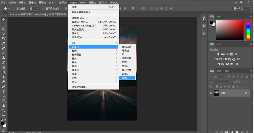The width and height of the screenshot is (254, 133).
Task: Select the Horizontal Type tool
Action: (x=3, y=91)
